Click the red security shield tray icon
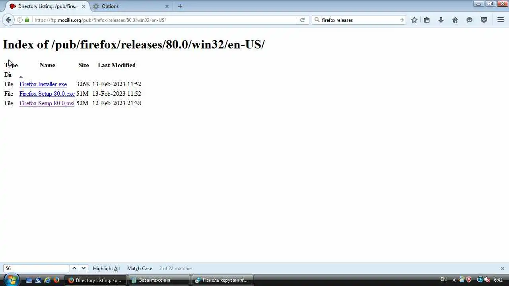 coord(469,280)
